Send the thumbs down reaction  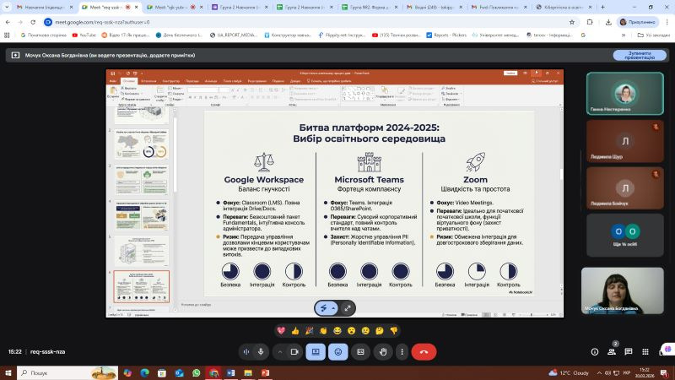(x=394, y=331)
